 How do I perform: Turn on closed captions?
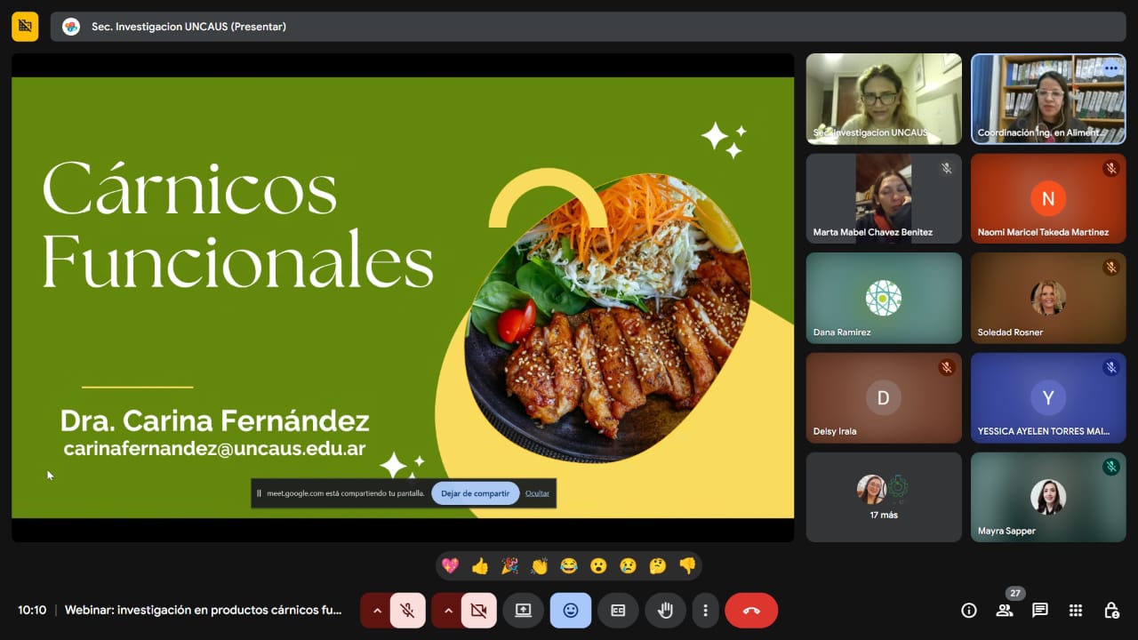pyautogui.click(x=618, y=611)
